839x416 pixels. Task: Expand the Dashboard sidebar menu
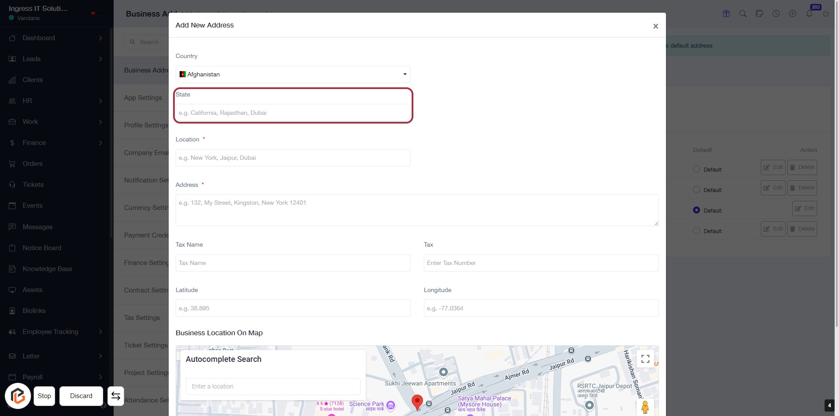56,38
